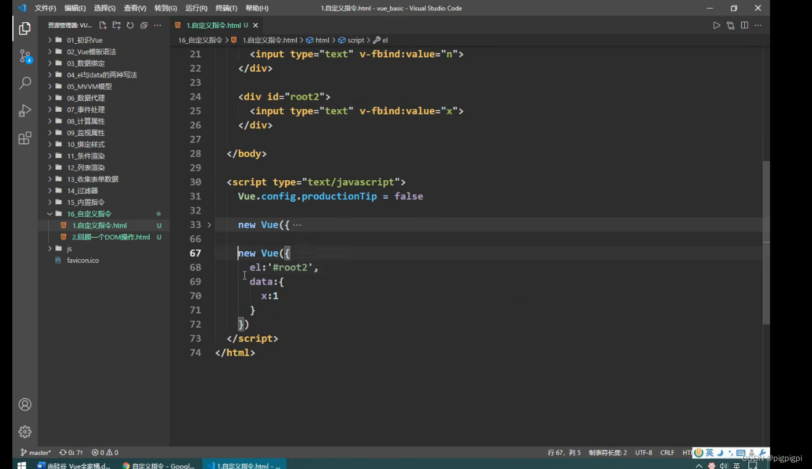Collapse all folders in explorer
Viewport: 812px width, 469px height.
click(144, 25)
